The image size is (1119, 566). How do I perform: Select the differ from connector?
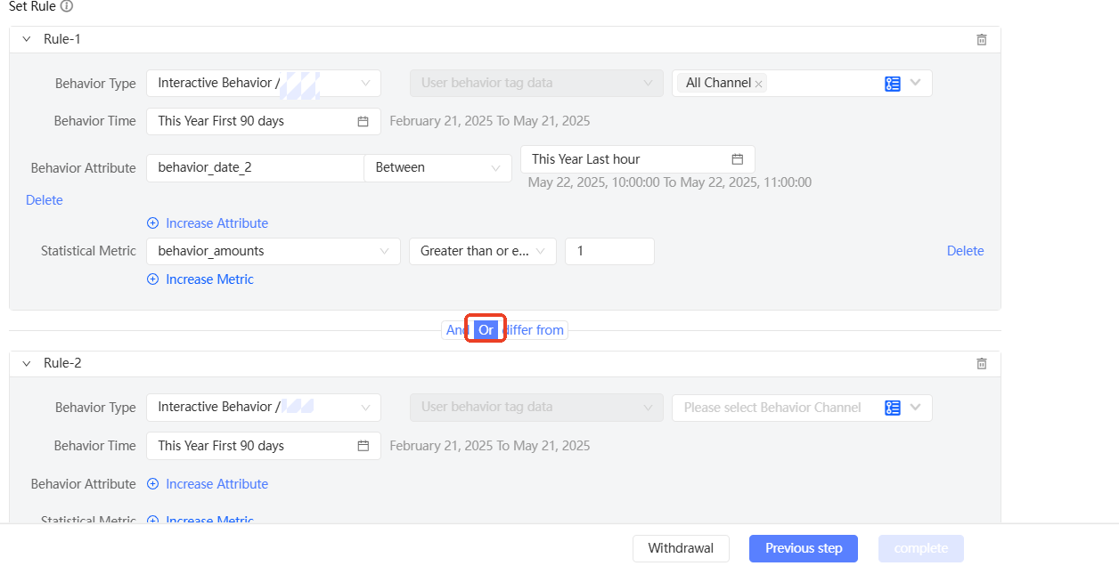click(534, 330)
